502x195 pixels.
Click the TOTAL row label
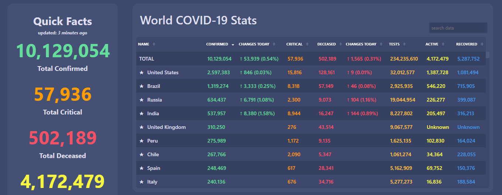(147, 59)
